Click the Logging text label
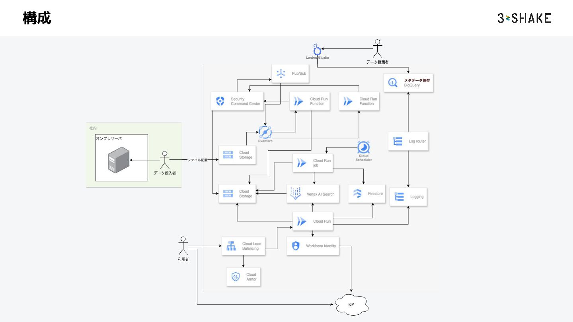Image resolution: width=573 pixels, height=322 pixels. [417, 197]
